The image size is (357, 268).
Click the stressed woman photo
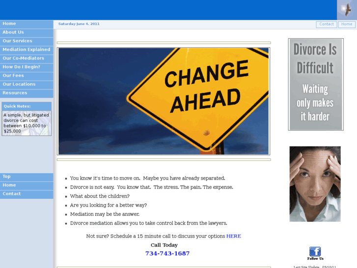[x=315, y=184]
